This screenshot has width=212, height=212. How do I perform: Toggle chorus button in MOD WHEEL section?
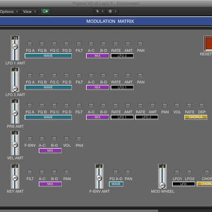[x=207, y=172]
